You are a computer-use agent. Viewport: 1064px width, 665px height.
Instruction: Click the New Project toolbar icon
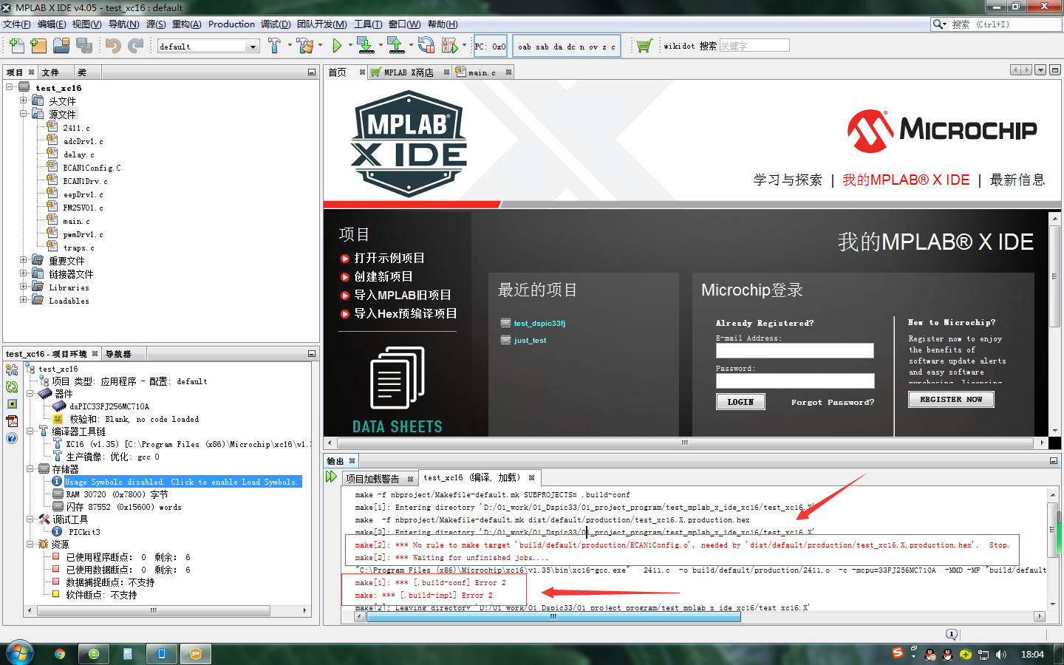38,46
